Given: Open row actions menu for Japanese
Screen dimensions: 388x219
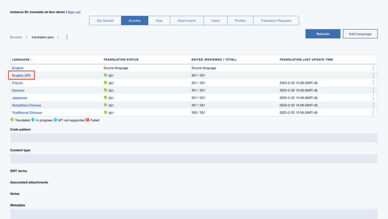Looking at the screenshot, I should 373,98.
